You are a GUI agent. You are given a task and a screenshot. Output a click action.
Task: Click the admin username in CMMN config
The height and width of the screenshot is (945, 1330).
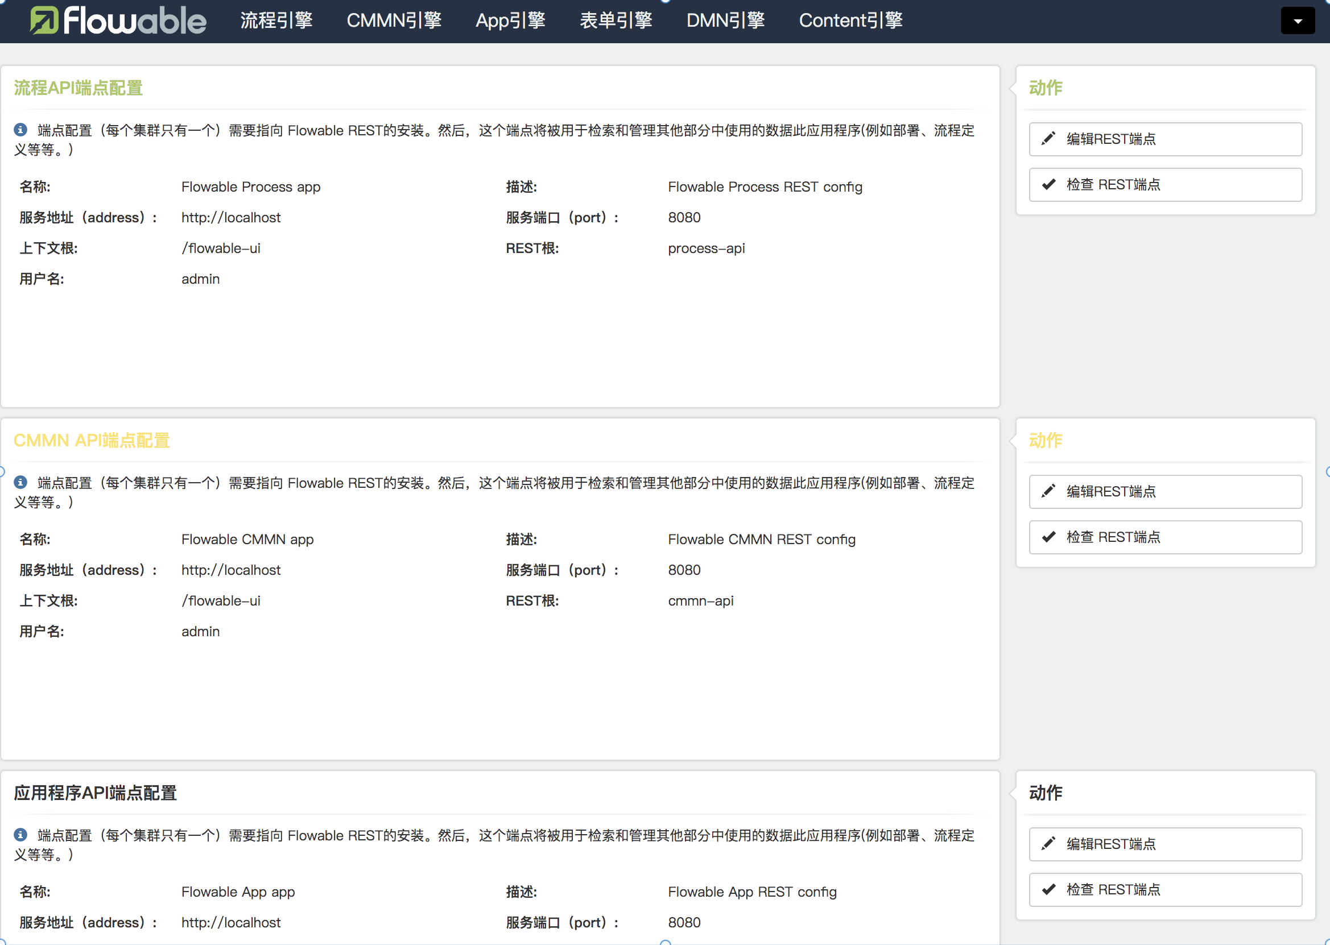pyautogui.click(x=200, y=632)
